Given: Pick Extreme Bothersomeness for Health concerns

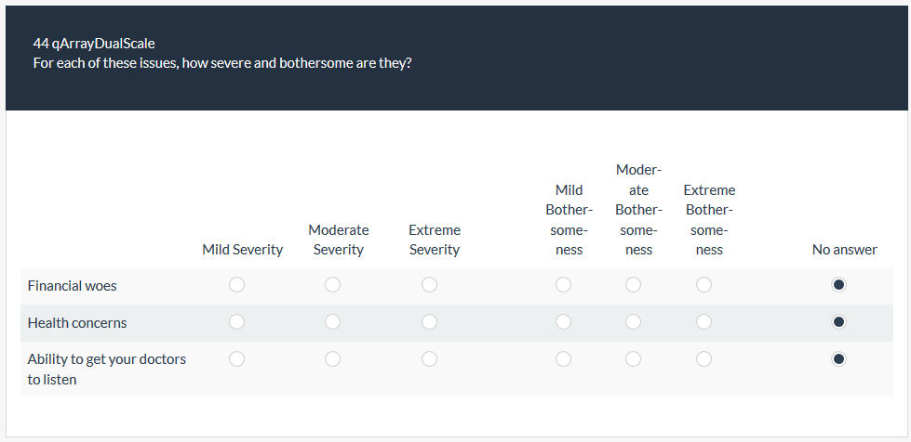Looking at the screenshot, I should [x=703, y=322].
